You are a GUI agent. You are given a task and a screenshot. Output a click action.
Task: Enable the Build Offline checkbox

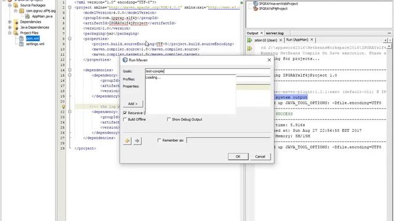click(125, 120)
